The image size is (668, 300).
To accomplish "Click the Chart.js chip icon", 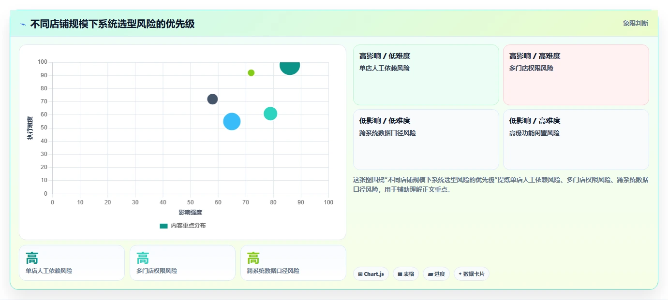I will pyautogui.click(x=360, y=274).
